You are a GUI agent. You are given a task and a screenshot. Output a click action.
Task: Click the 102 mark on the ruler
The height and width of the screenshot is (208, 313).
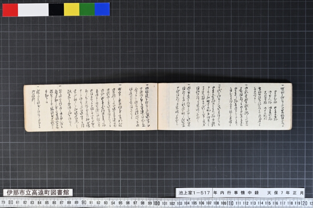point(172,203)
